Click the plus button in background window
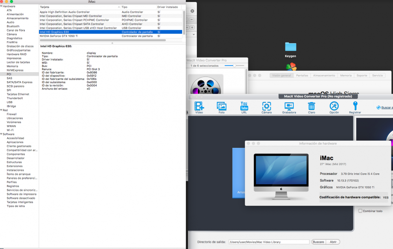 (x=192, y=27)
